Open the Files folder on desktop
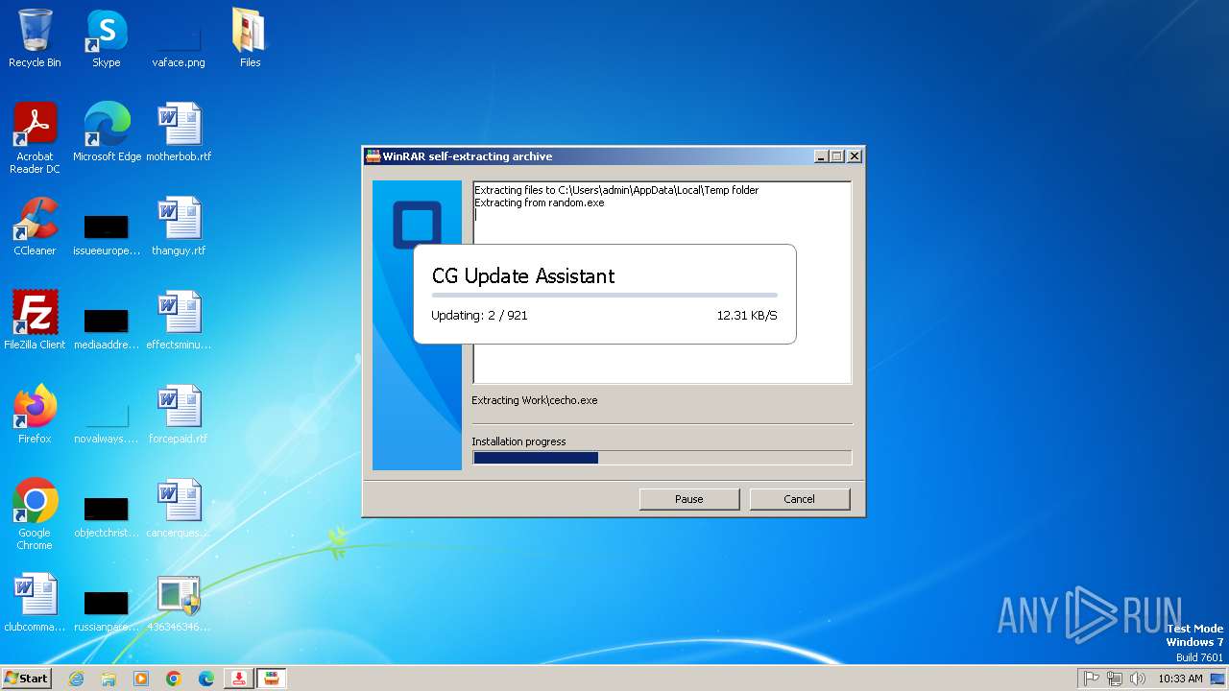 click(x=250, y=38)
